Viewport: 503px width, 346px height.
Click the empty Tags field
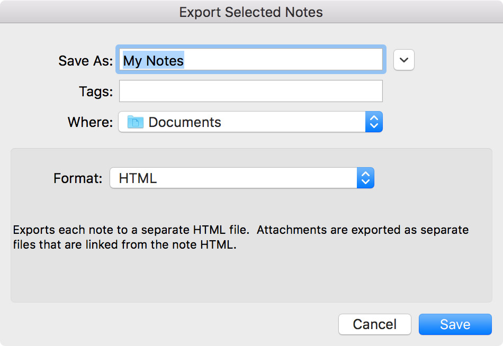[251, 91]
